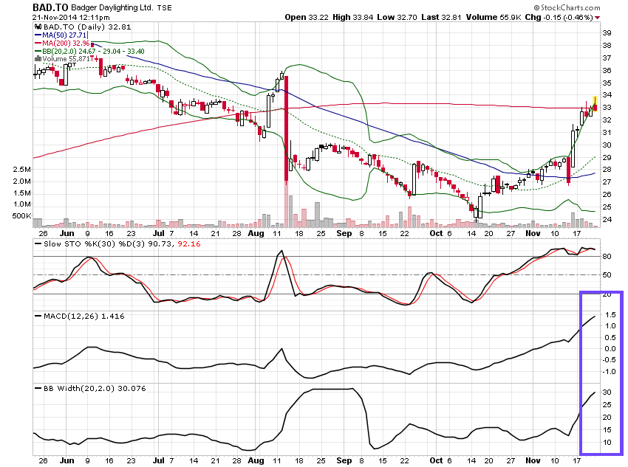
Task: Click the candlestick icon beside BAD.TO (Daily)
Action: tap(38, 27)
